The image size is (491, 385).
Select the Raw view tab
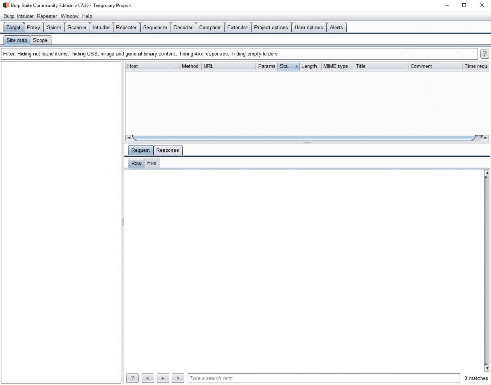pos(136,163)
